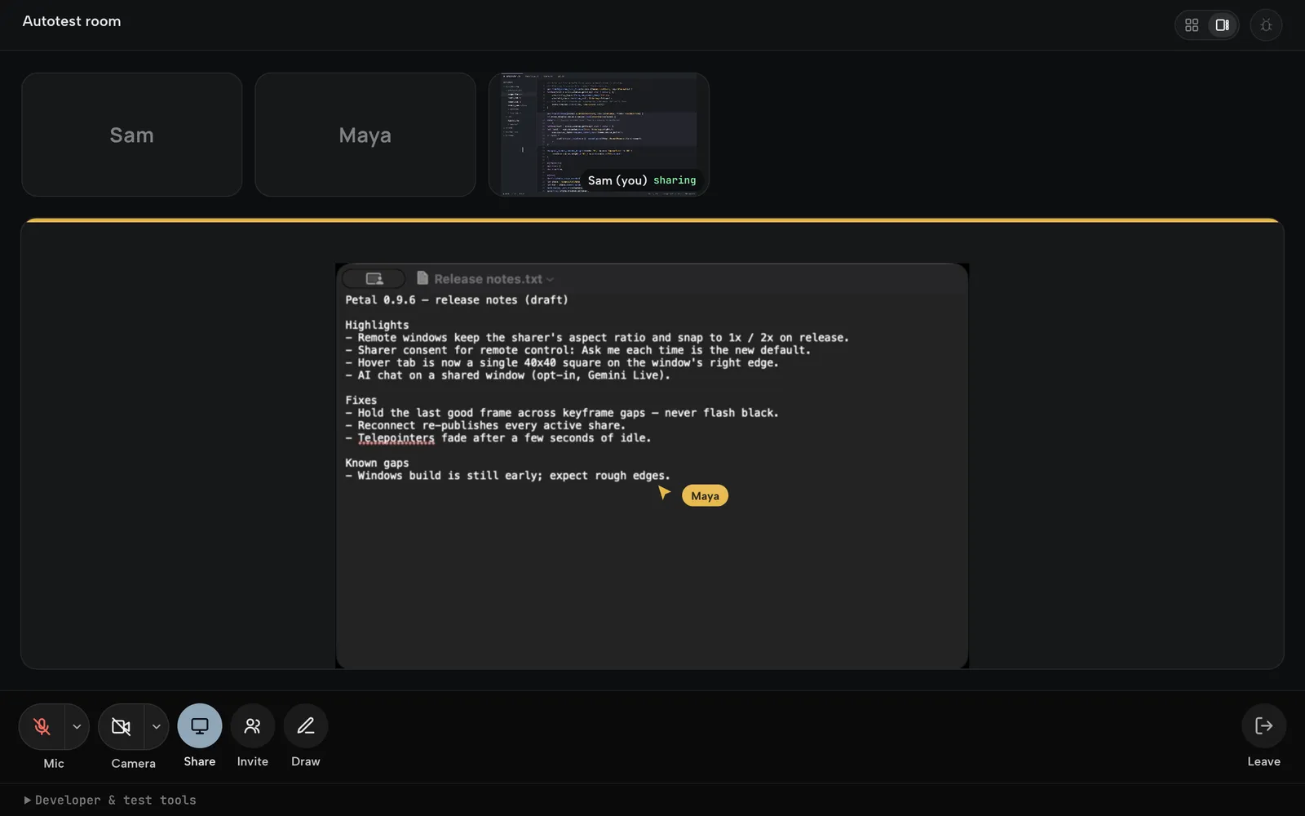Select Sam's participant tile
The image size is (1305, 816).
[x=132, y=135]
